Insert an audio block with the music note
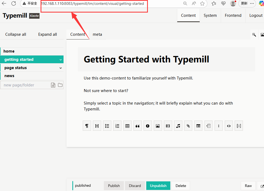Viewport: 264px width, 191px height. tap(178, 126)
